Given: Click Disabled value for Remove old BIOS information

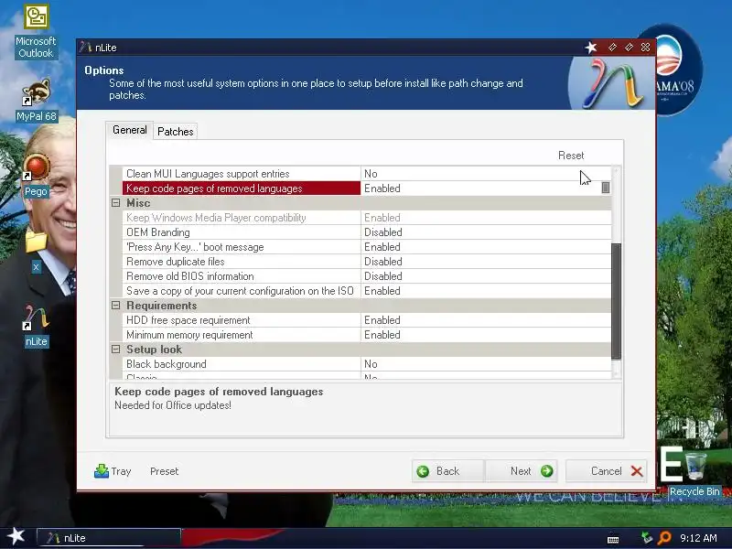Looking at the screenshot, I should pyautogui.click(x=486, y=276).
